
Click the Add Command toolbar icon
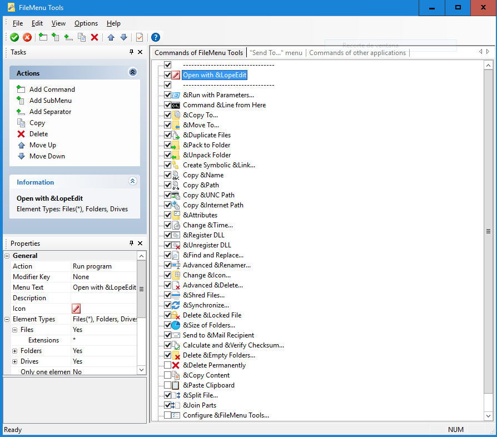click(x=43, y=37)
